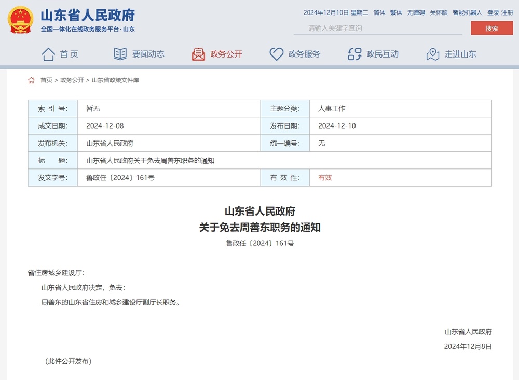Click the envelope icon beside 政务公开
This screenshot has width=519, height=380.
click(x=198, y=54)
